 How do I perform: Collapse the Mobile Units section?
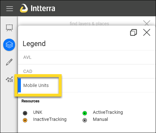click(87, 85)
